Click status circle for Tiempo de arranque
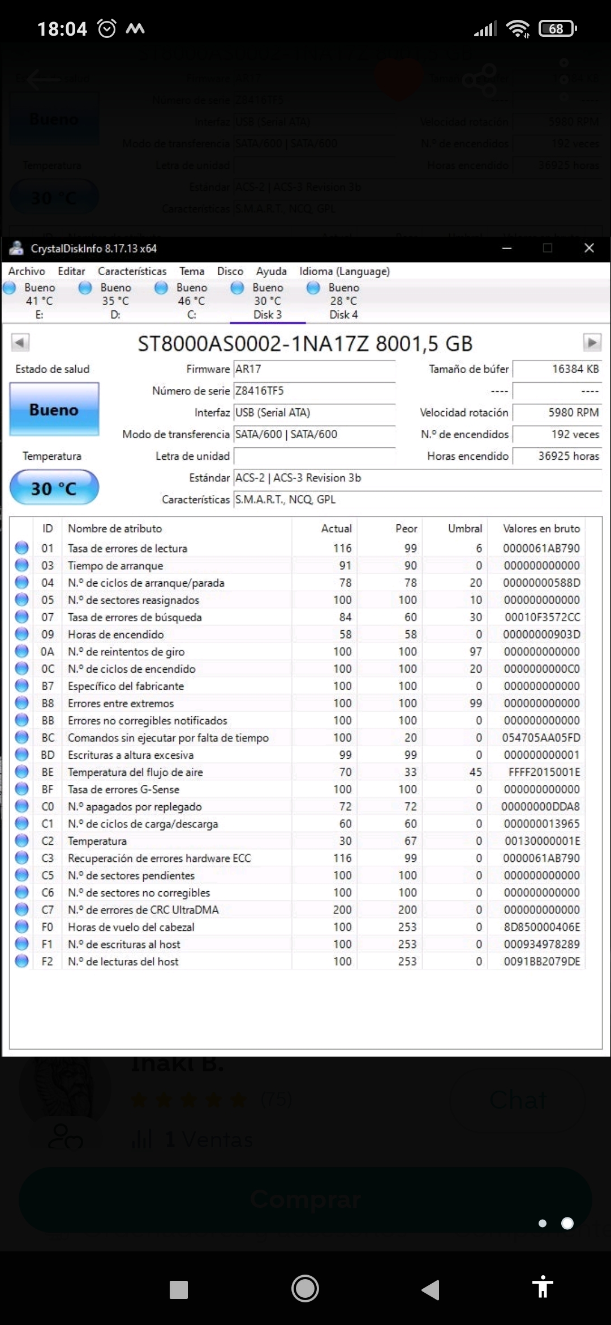The width and height of the screenshot is (611, 1325). pos(22,565)
